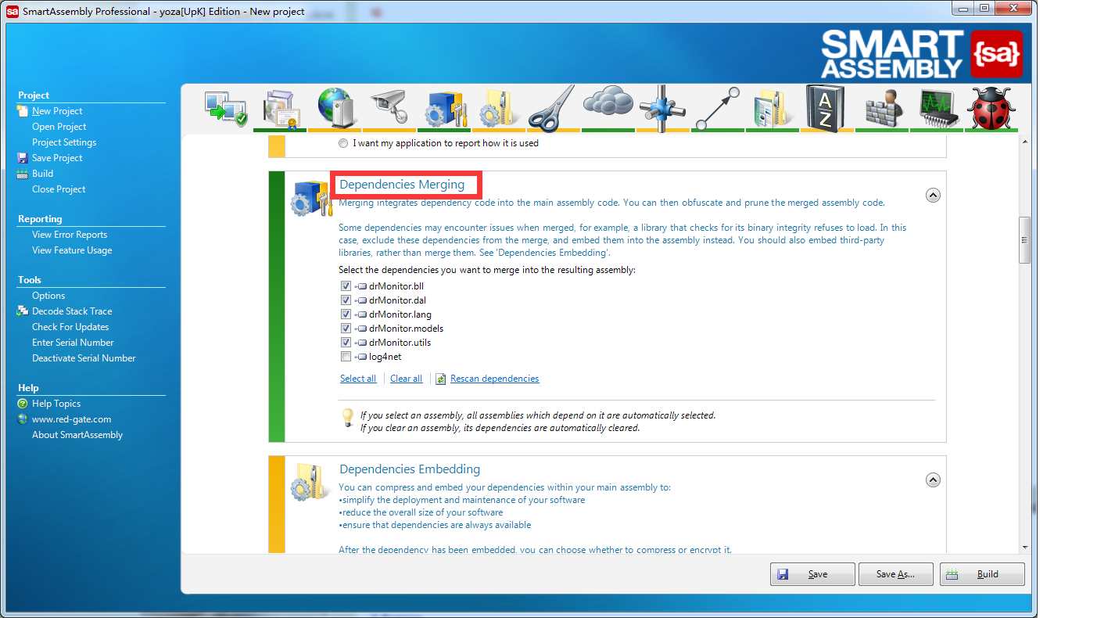This screenshot has width=1097, height=618.
Task: Click the Save Project floppy disk icon
Action: click(23, 158)
